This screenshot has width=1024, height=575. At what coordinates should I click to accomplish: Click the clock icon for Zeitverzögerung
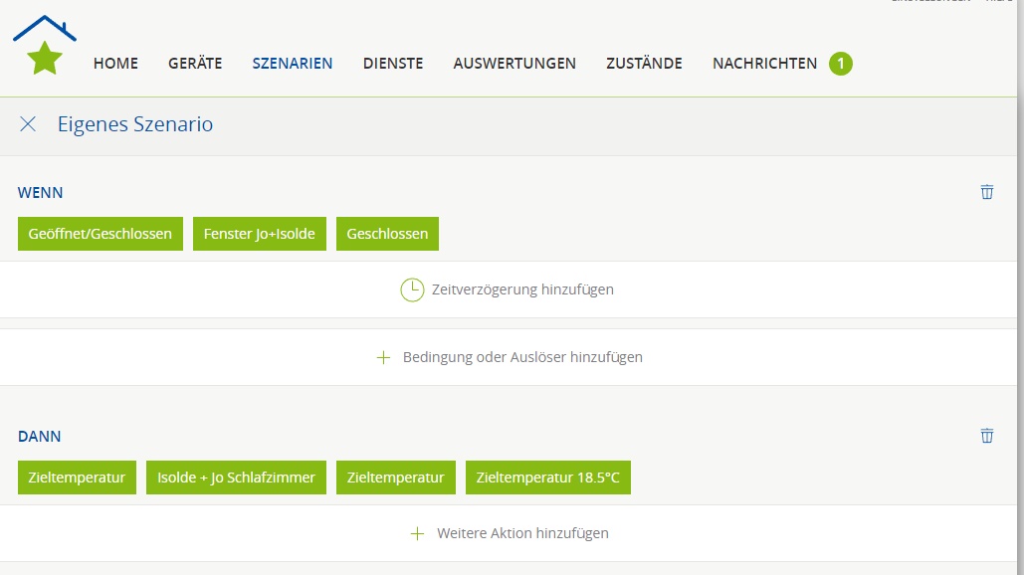pos(411,289)
